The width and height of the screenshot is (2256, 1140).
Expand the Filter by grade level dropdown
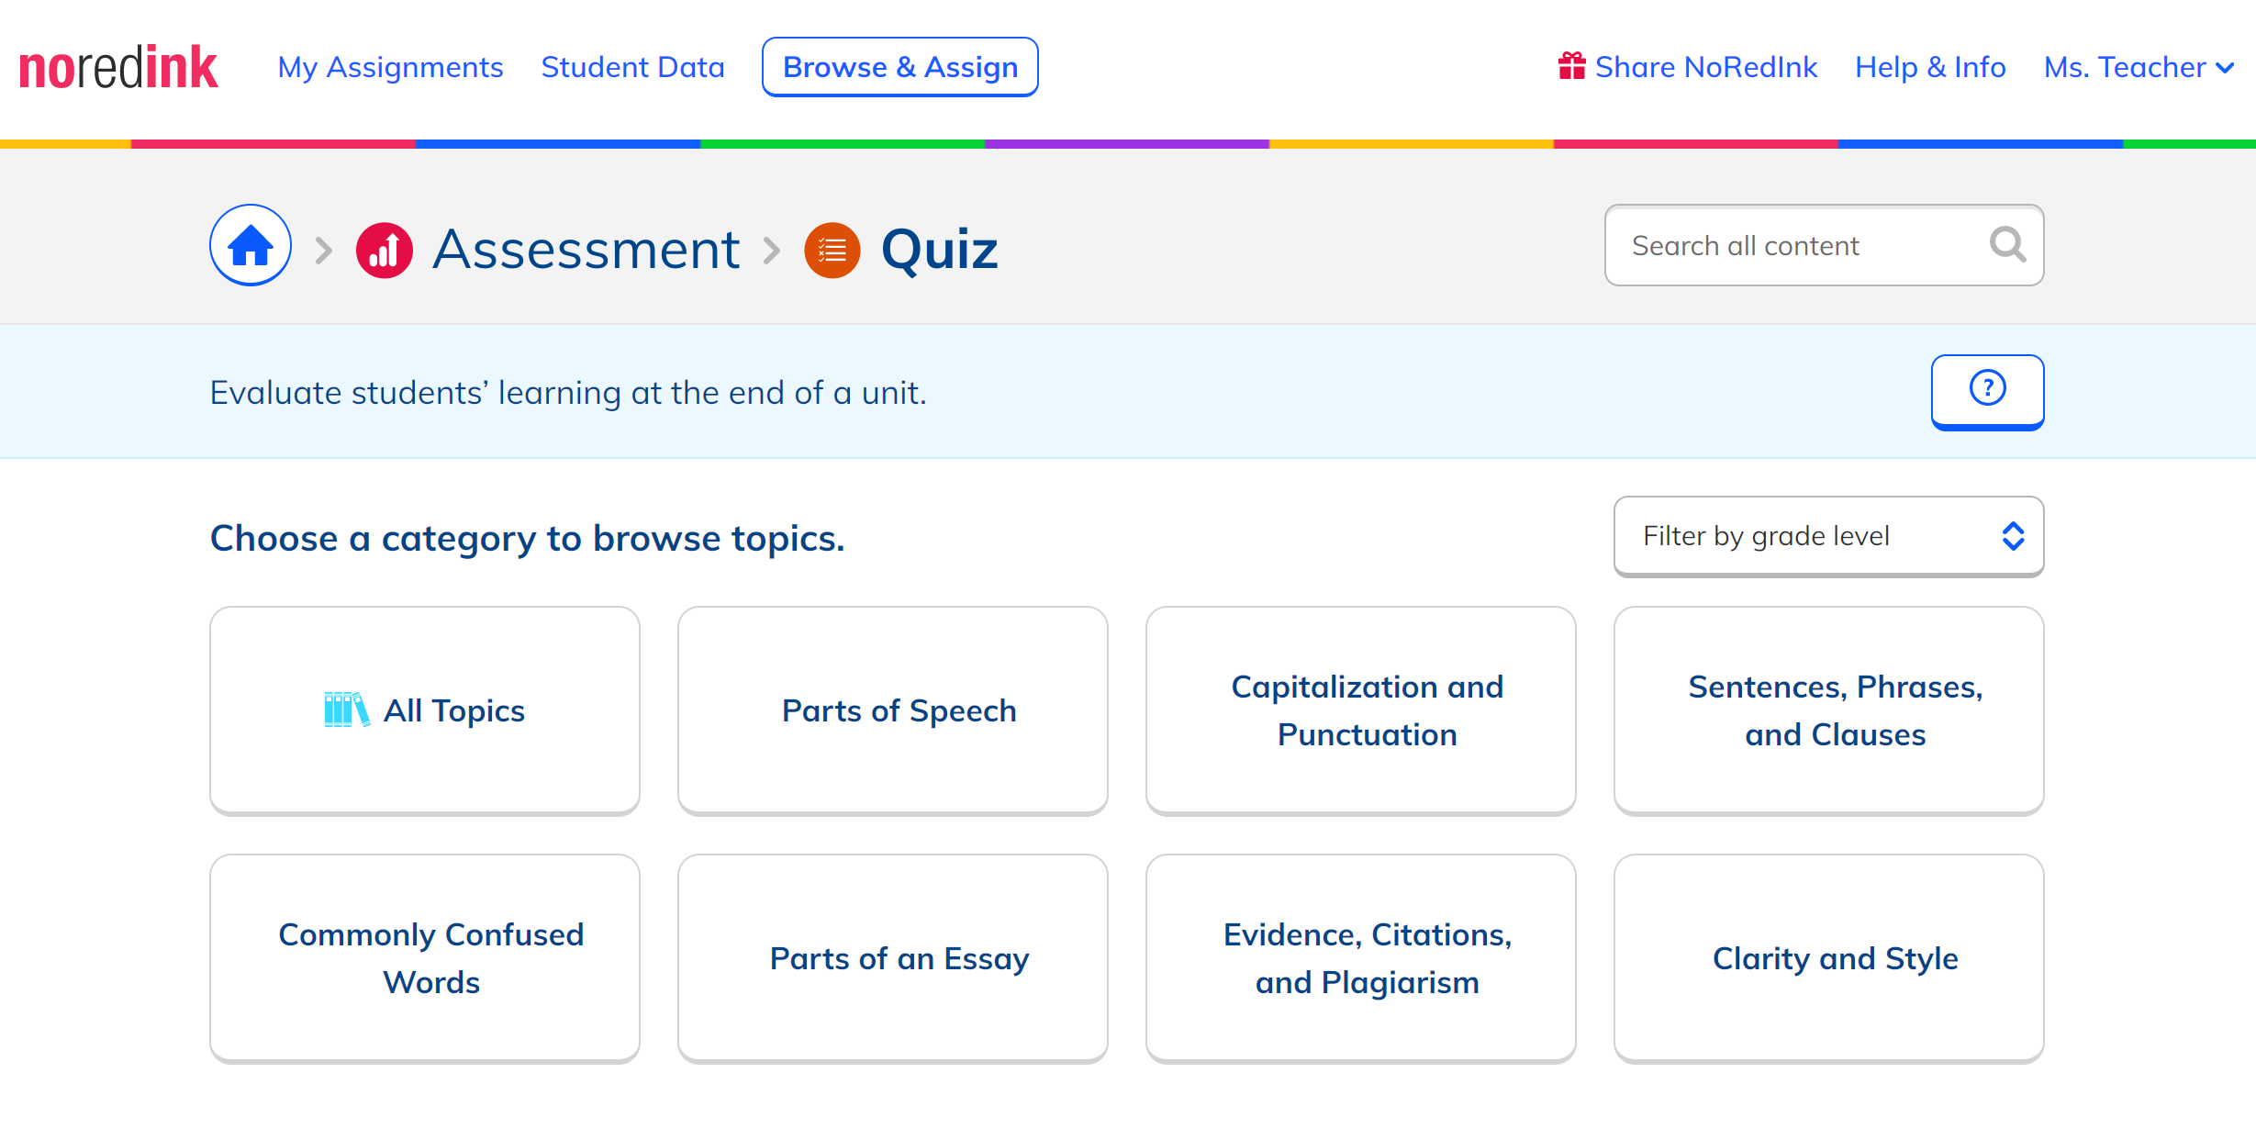1828,536
